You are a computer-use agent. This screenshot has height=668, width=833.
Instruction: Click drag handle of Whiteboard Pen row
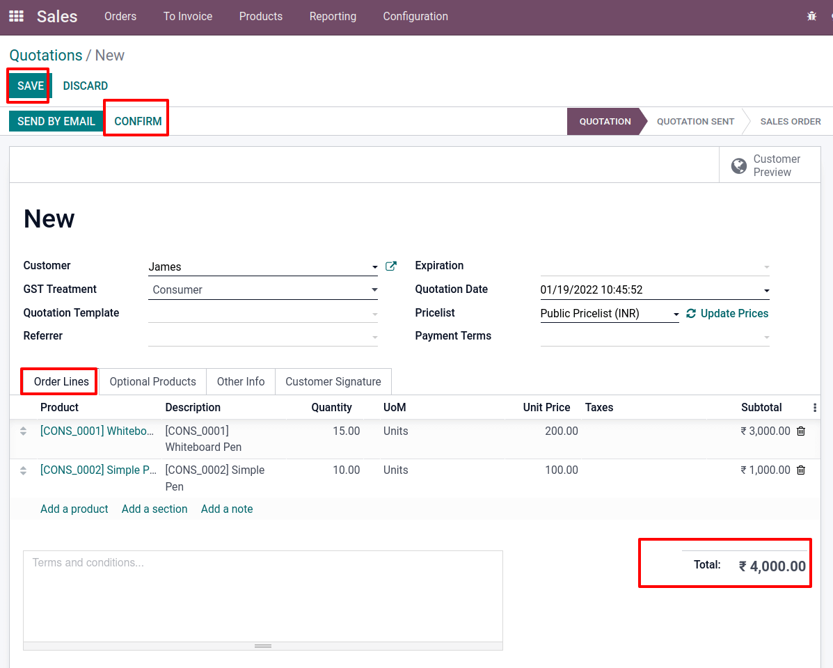click(x=24, y=431)
